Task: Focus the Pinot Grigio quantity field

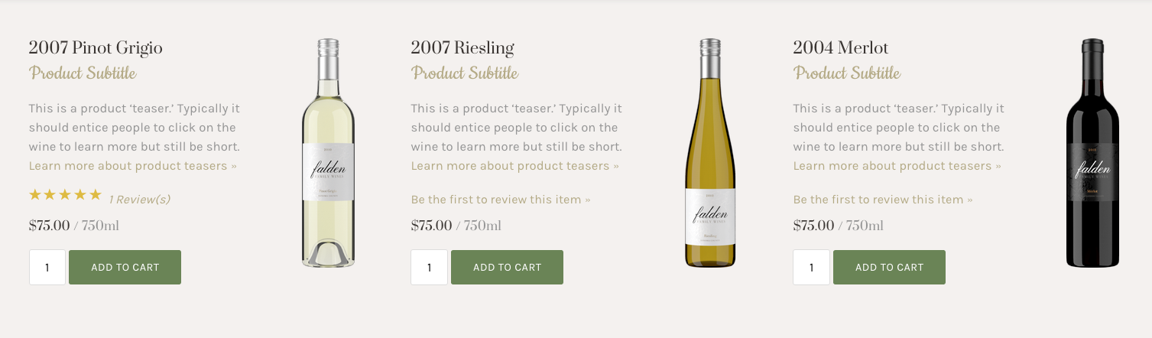Action: 47,268
